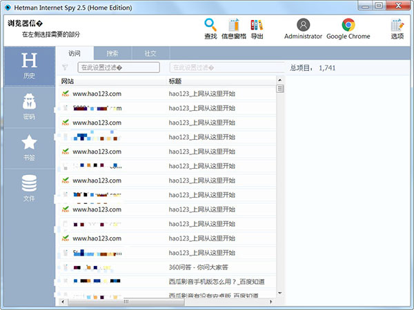
Task: Switch to the 访问 tab
Action: [75, 54]
